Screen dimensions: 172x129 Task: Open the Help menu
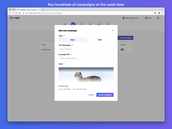pyautogui.click(x=149, y=18)
